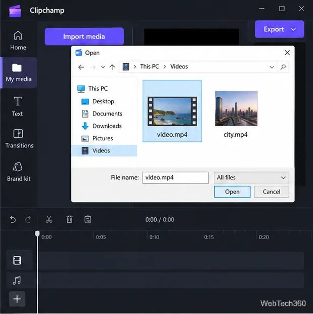
Task: Click the folder icon in address bar
Action: 126,67
